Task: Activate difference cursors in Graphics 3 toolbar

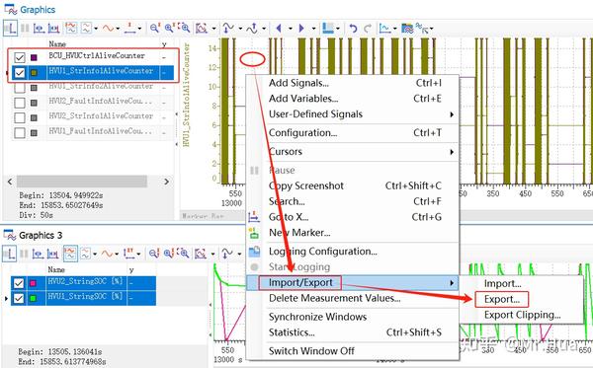Action: pyautogui.click(x=52, y=254)
